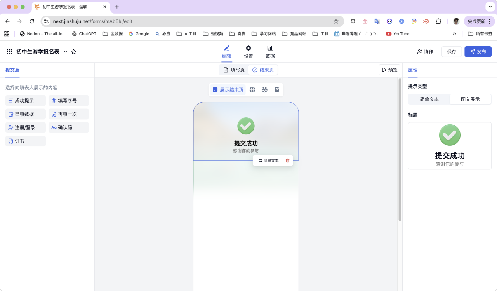Open the nine-dot apps grid icon

pyautogui.click(x=9, y=52)
